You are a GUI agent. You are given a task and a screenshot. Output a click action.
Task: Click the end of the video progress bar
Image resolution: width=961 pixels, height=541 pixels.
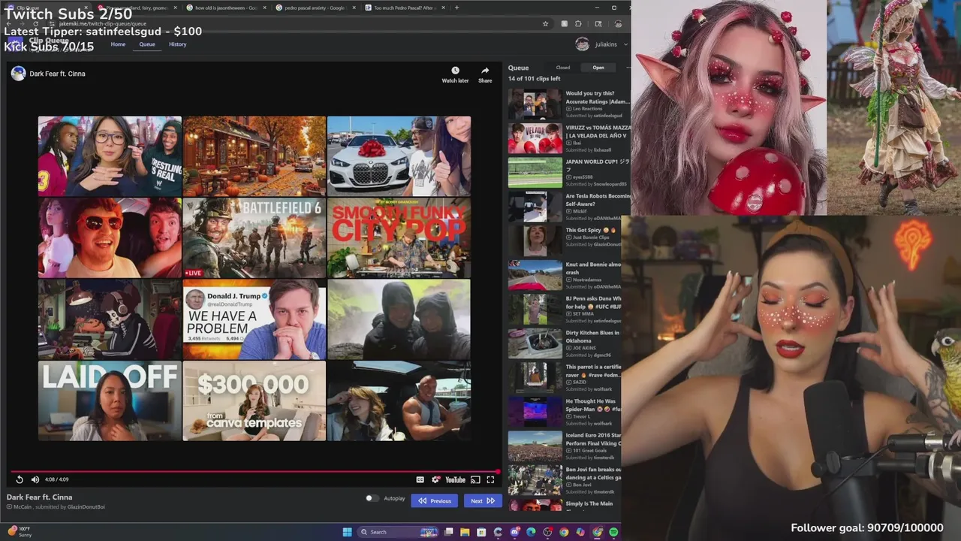pyautogui.click(x=499, y=472)
